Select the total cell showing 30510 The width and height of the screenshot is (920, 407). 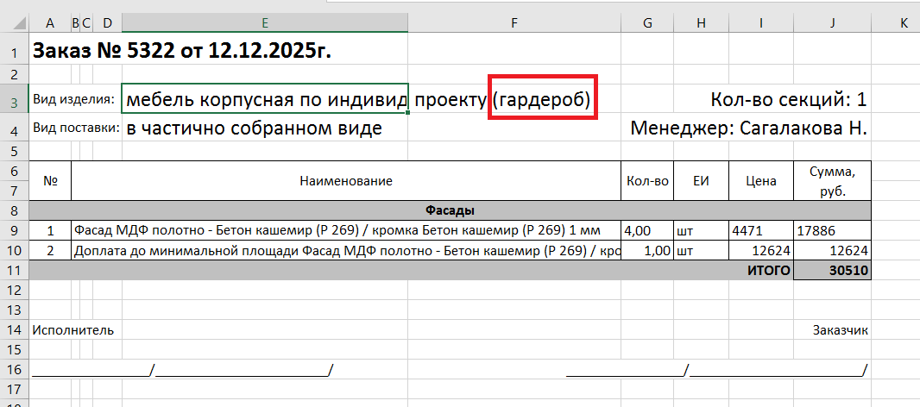832,271
